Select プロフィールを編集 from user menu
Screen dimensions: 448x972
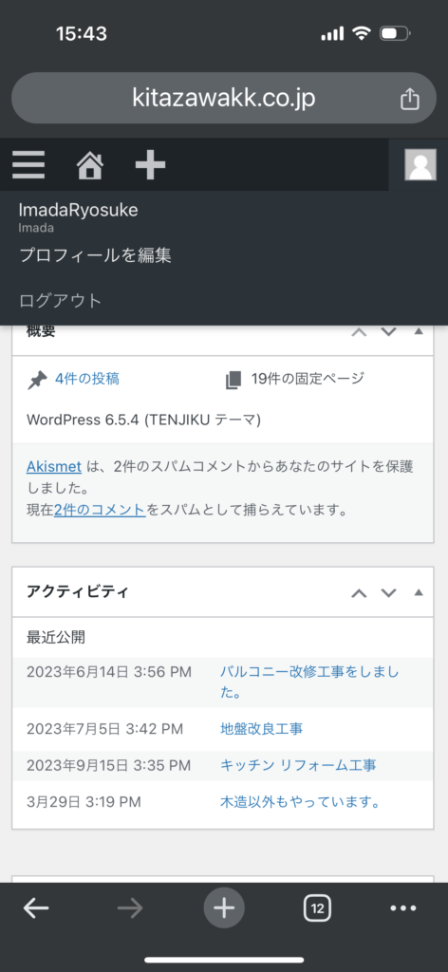95,254
